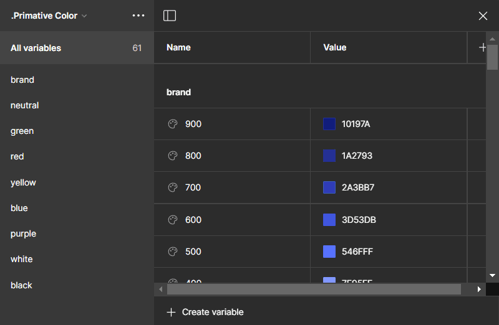Screen dimensions: 499x325
Task: Add a new mode with plus icon
Action: click(482, 47)
